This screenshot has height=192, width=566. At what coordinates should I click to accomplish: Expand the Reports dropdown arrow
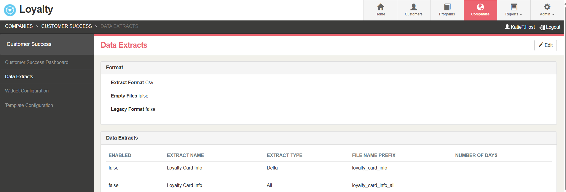pos(521,15)
